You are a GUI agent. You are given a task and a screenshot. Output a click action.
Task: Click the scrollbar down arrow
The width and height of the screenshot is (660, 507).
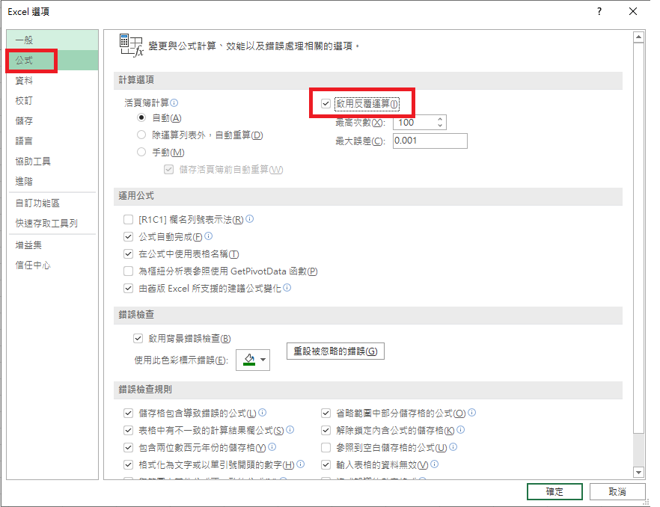point(638,473)
